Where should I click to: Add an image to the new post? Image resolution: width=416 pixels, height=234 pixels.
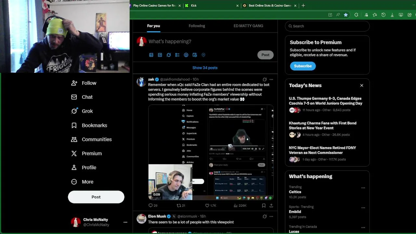[x=151, y=55]
